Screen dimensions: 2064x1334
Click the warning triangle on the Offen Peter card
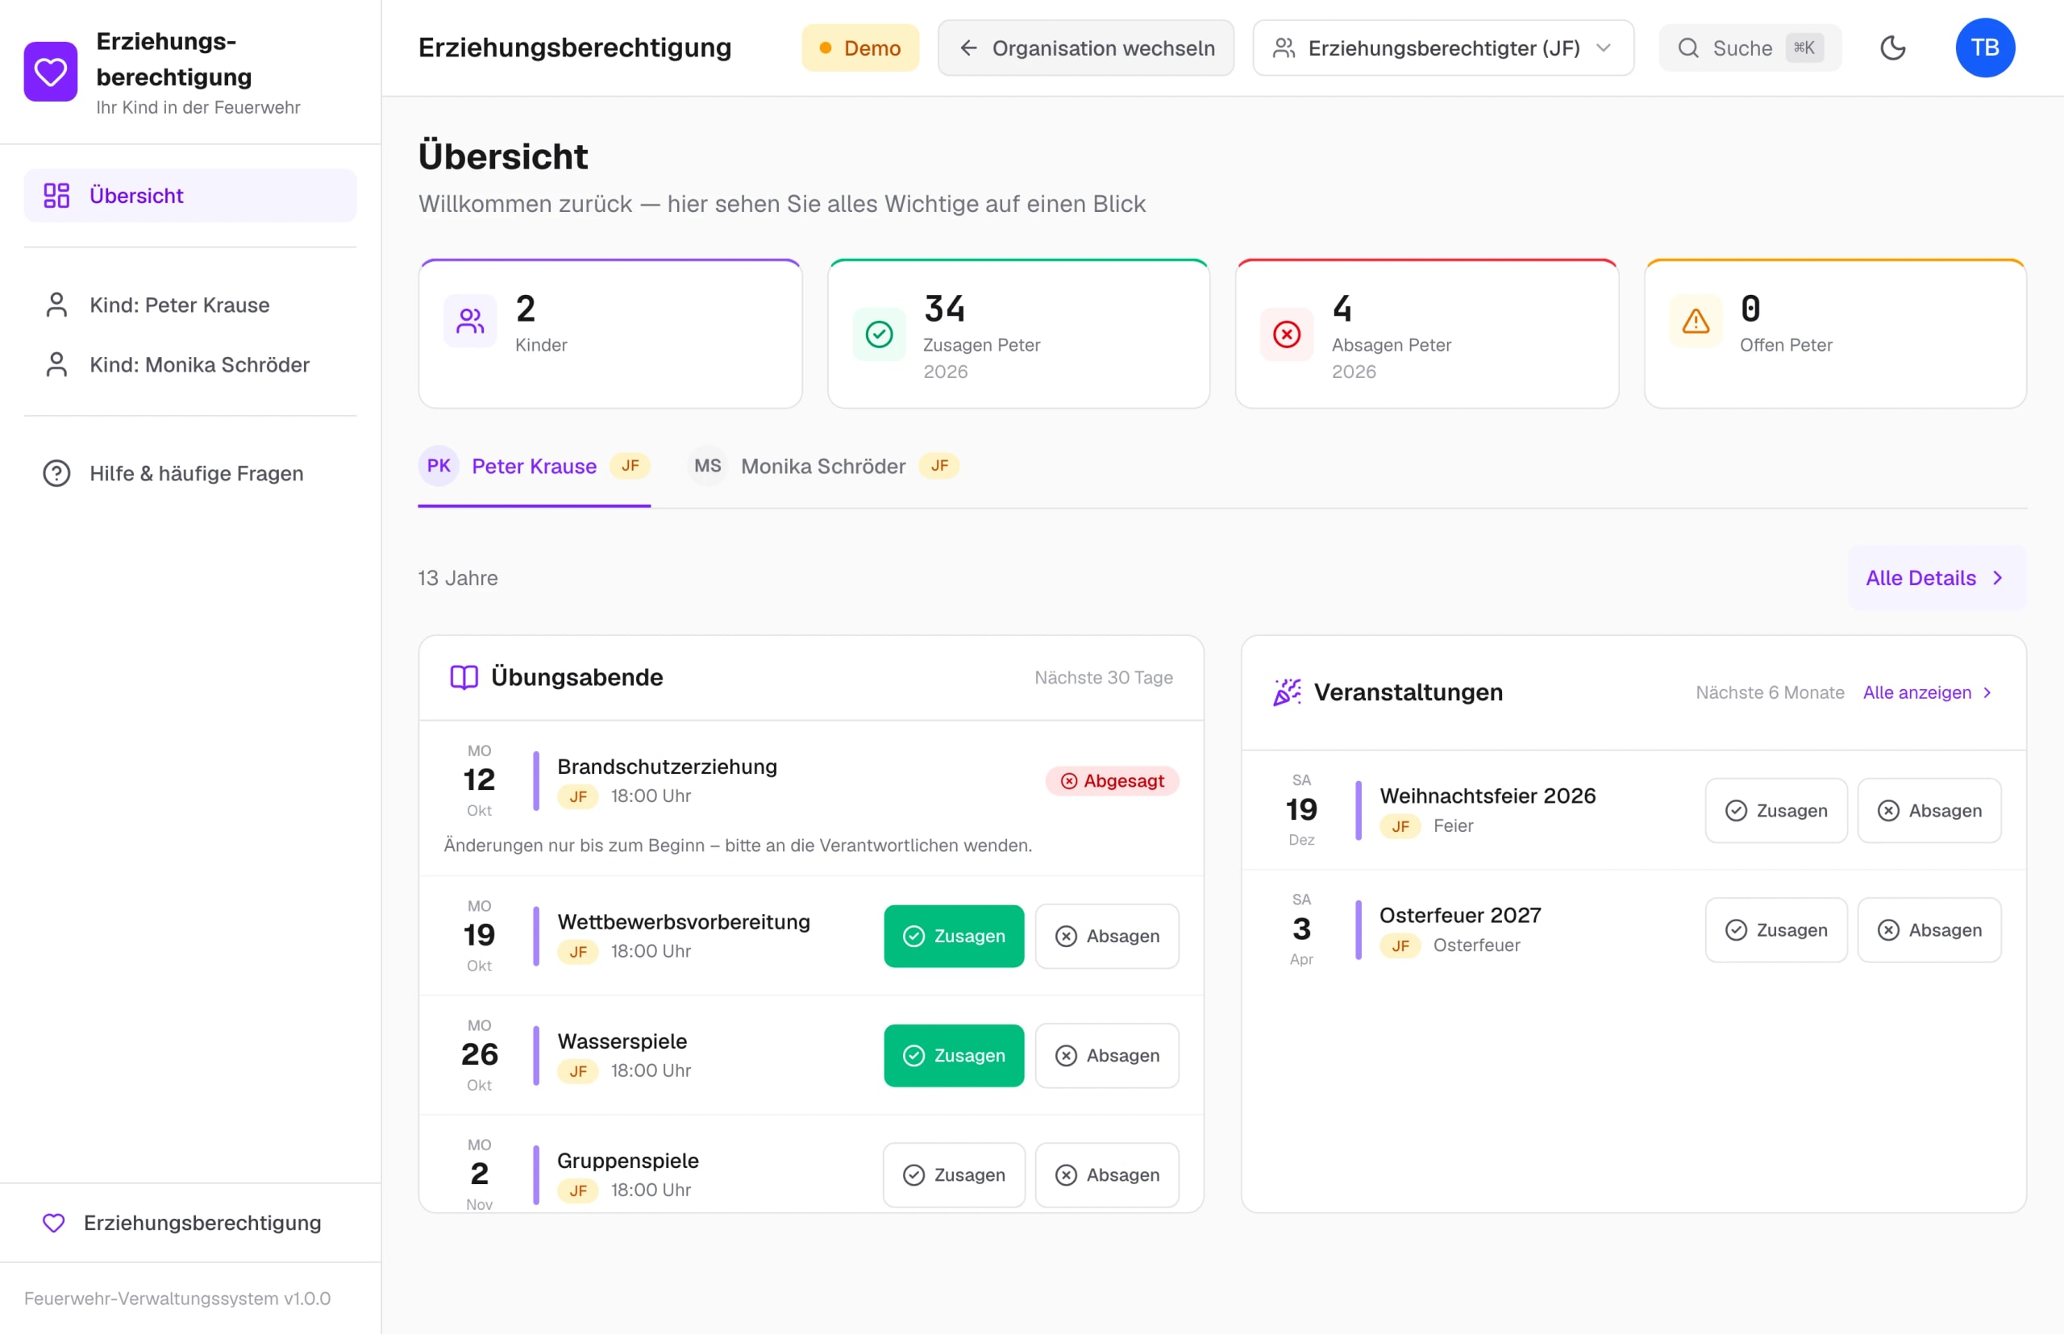1696,322
